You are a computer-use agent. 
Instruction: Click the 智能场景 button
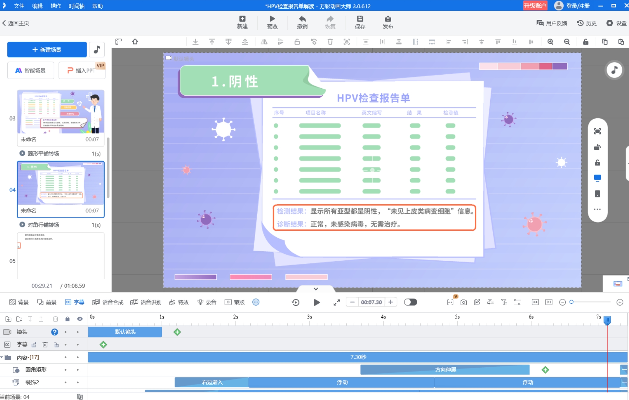31,71
